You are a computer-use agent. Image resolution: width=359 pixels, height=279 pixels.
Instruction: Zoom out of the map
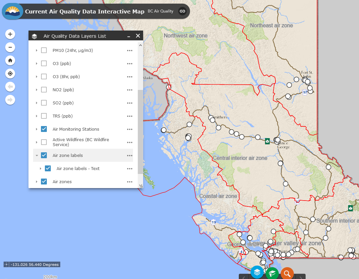tap(10, 47)
